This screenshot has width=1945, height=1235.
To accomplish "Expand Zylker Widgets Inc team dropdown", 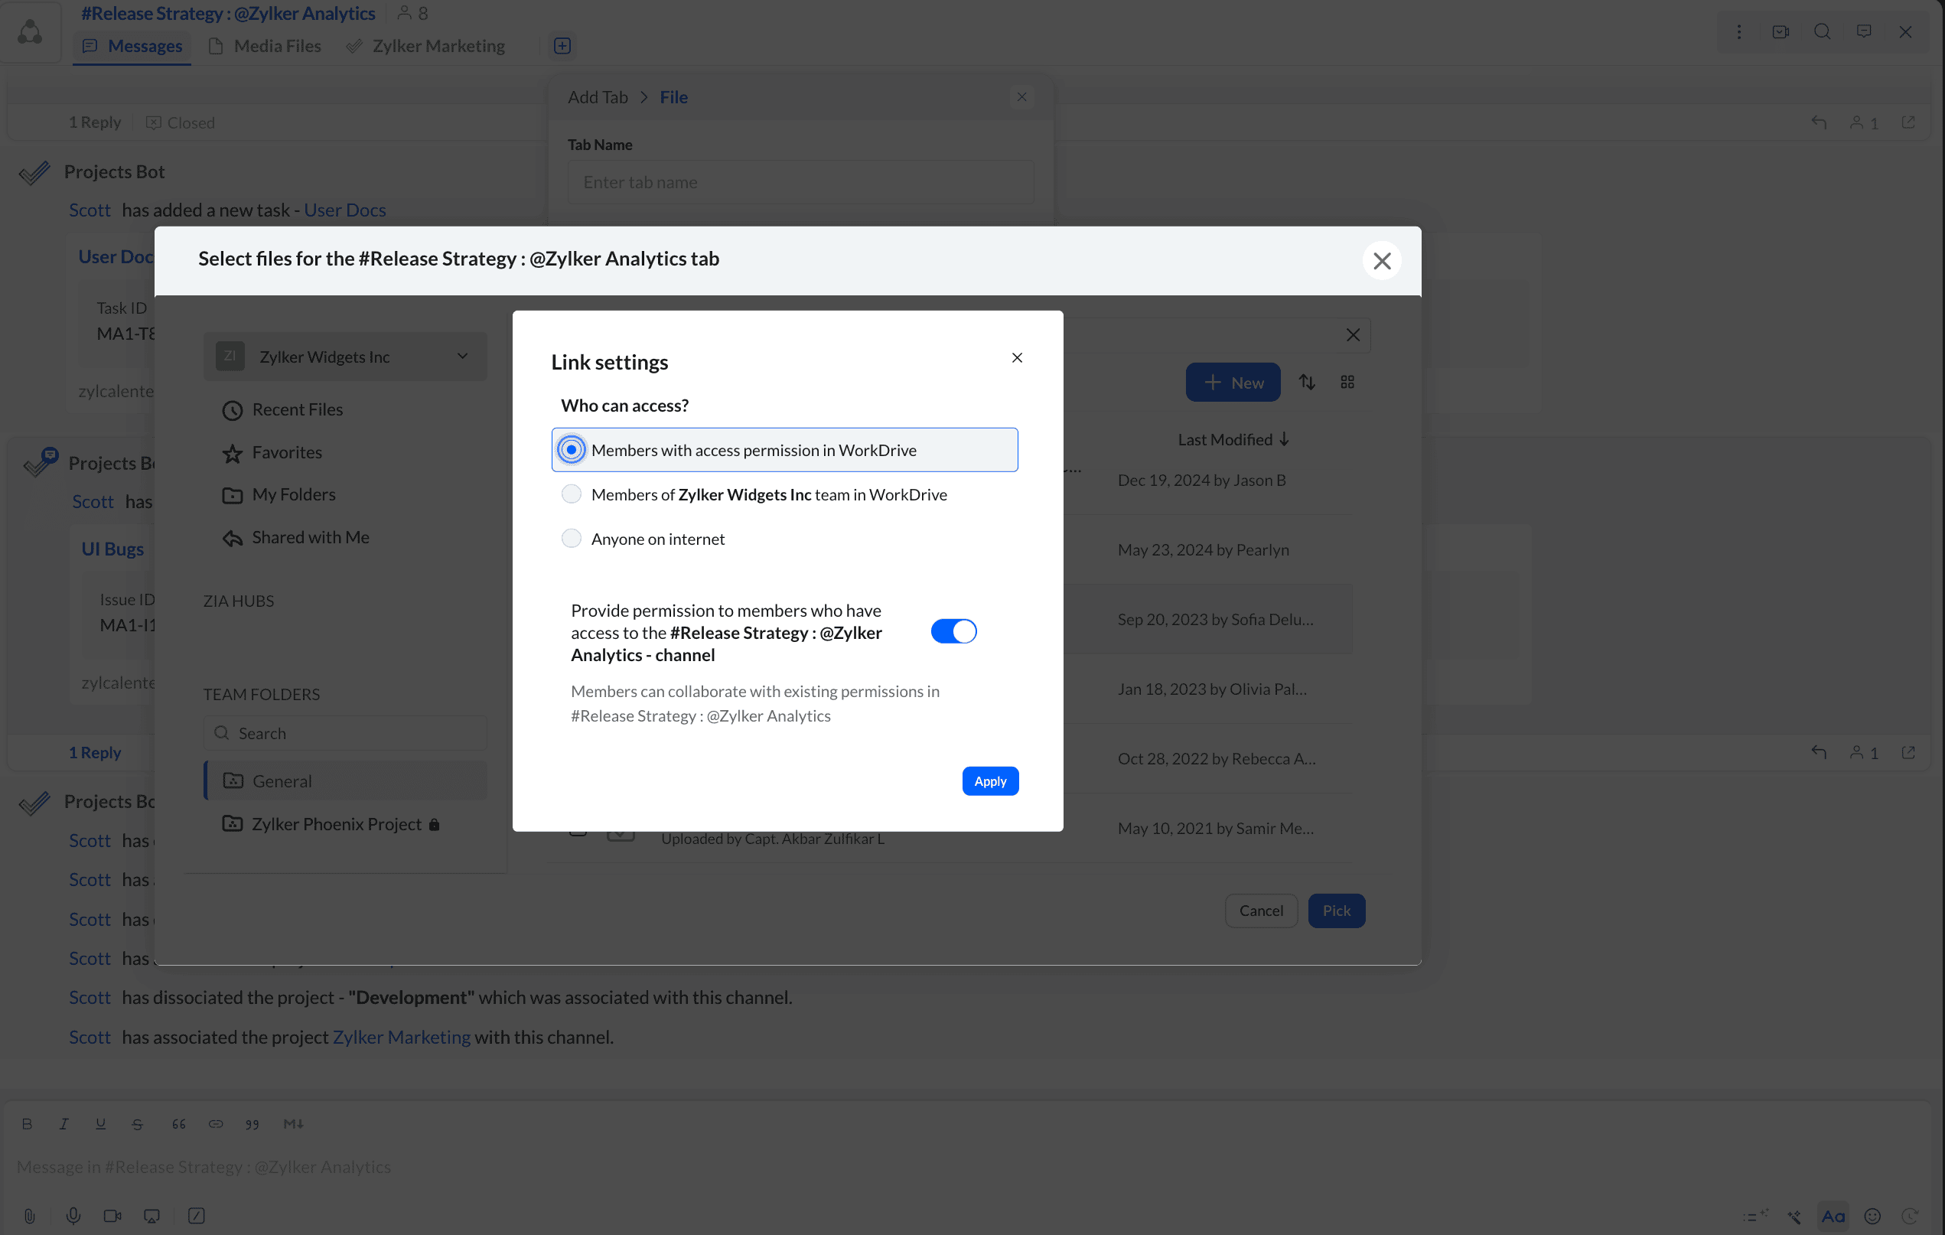I will (345, 357).
